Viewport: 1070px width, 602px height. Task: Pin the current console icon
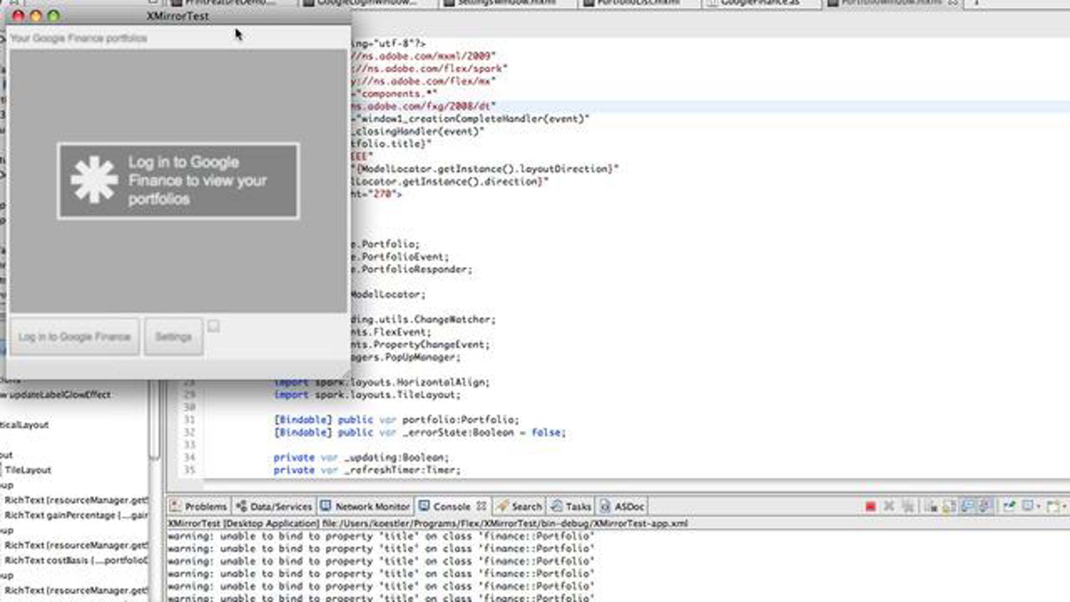[x=1009, y=507]
